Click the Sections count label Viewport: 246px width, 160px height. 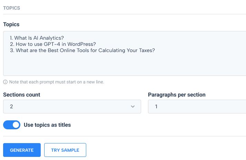[x=22, y=95]
